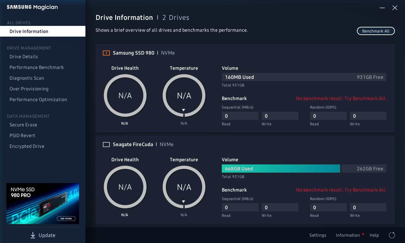Click "Total 931GB" under Samsung SSD 980
The image size is (405, 243).
[233, 85]
